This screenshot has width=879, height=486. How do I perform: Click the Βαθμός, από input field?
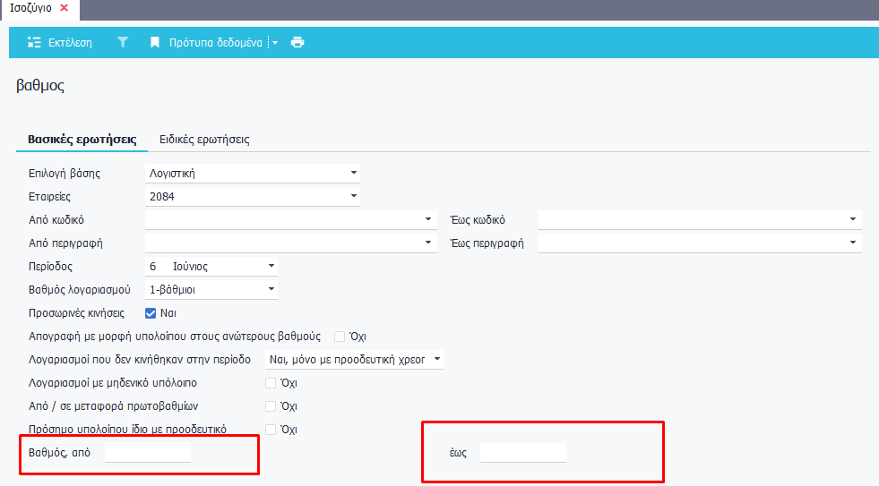coord(148,453)
